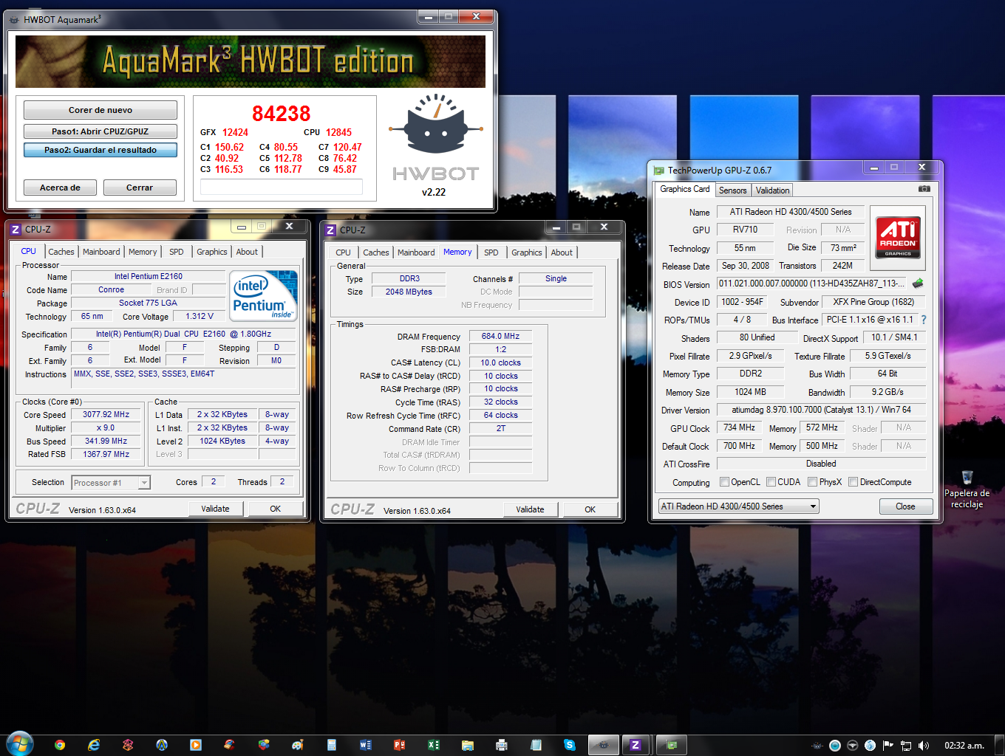Open Notepad icon in the taskbar
Screen dimensions: 1005x756
pos(536,745)
